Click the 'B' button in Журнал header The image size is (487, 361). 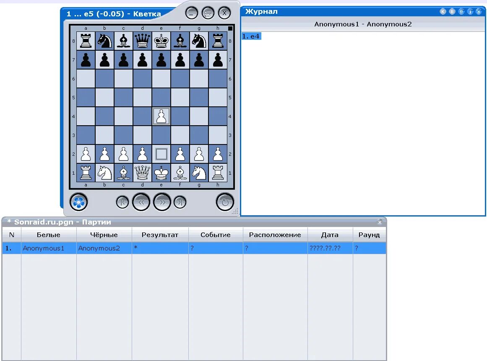[452, 11]
